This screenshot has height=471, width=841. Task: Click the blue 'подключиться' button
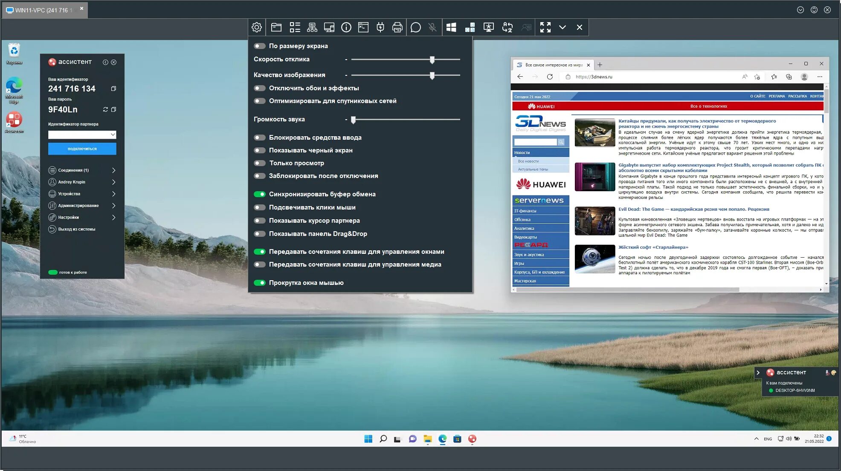[82, 149]
